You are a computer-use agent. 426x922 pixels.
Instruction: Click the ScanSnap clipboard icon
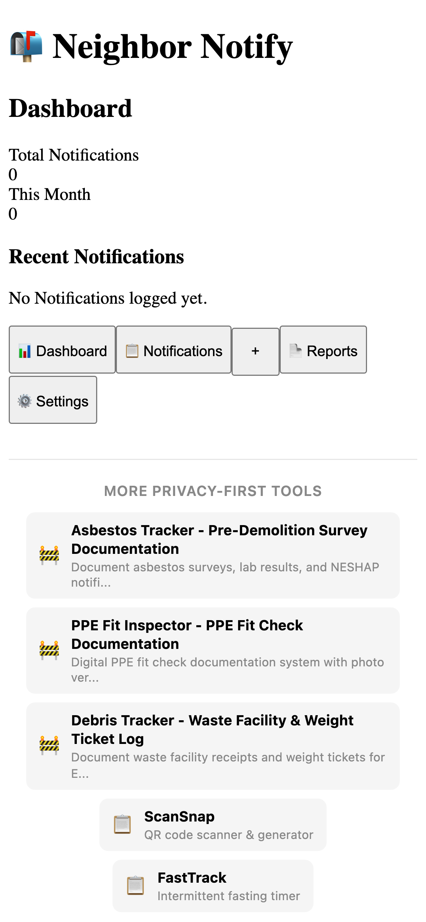(x=122, y=824)
